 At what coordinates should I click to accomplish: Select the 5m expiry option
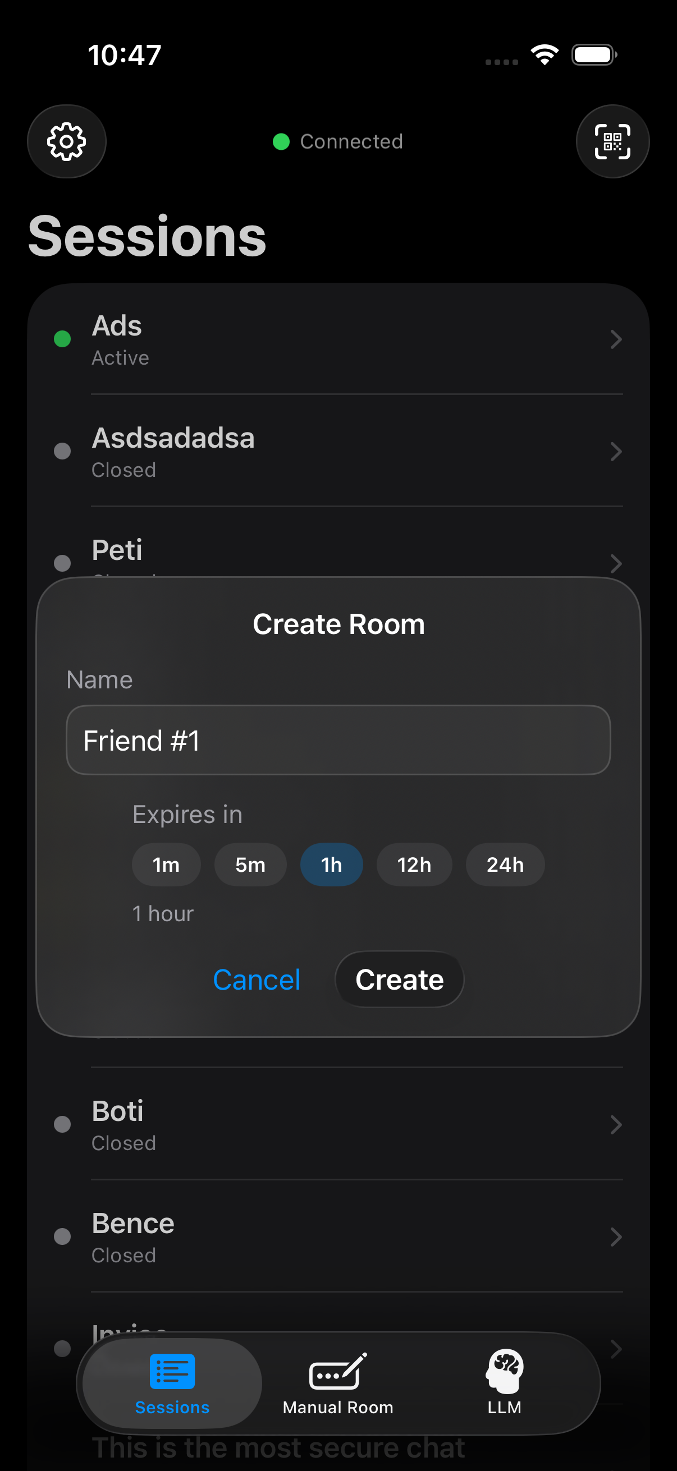pos(250,865)
